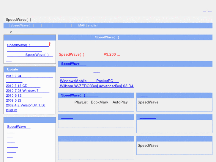The height and width of the screenshot is (162, 216).
Task: Open the 2010.7.28 Windows7 update entry
Action: 28,91
